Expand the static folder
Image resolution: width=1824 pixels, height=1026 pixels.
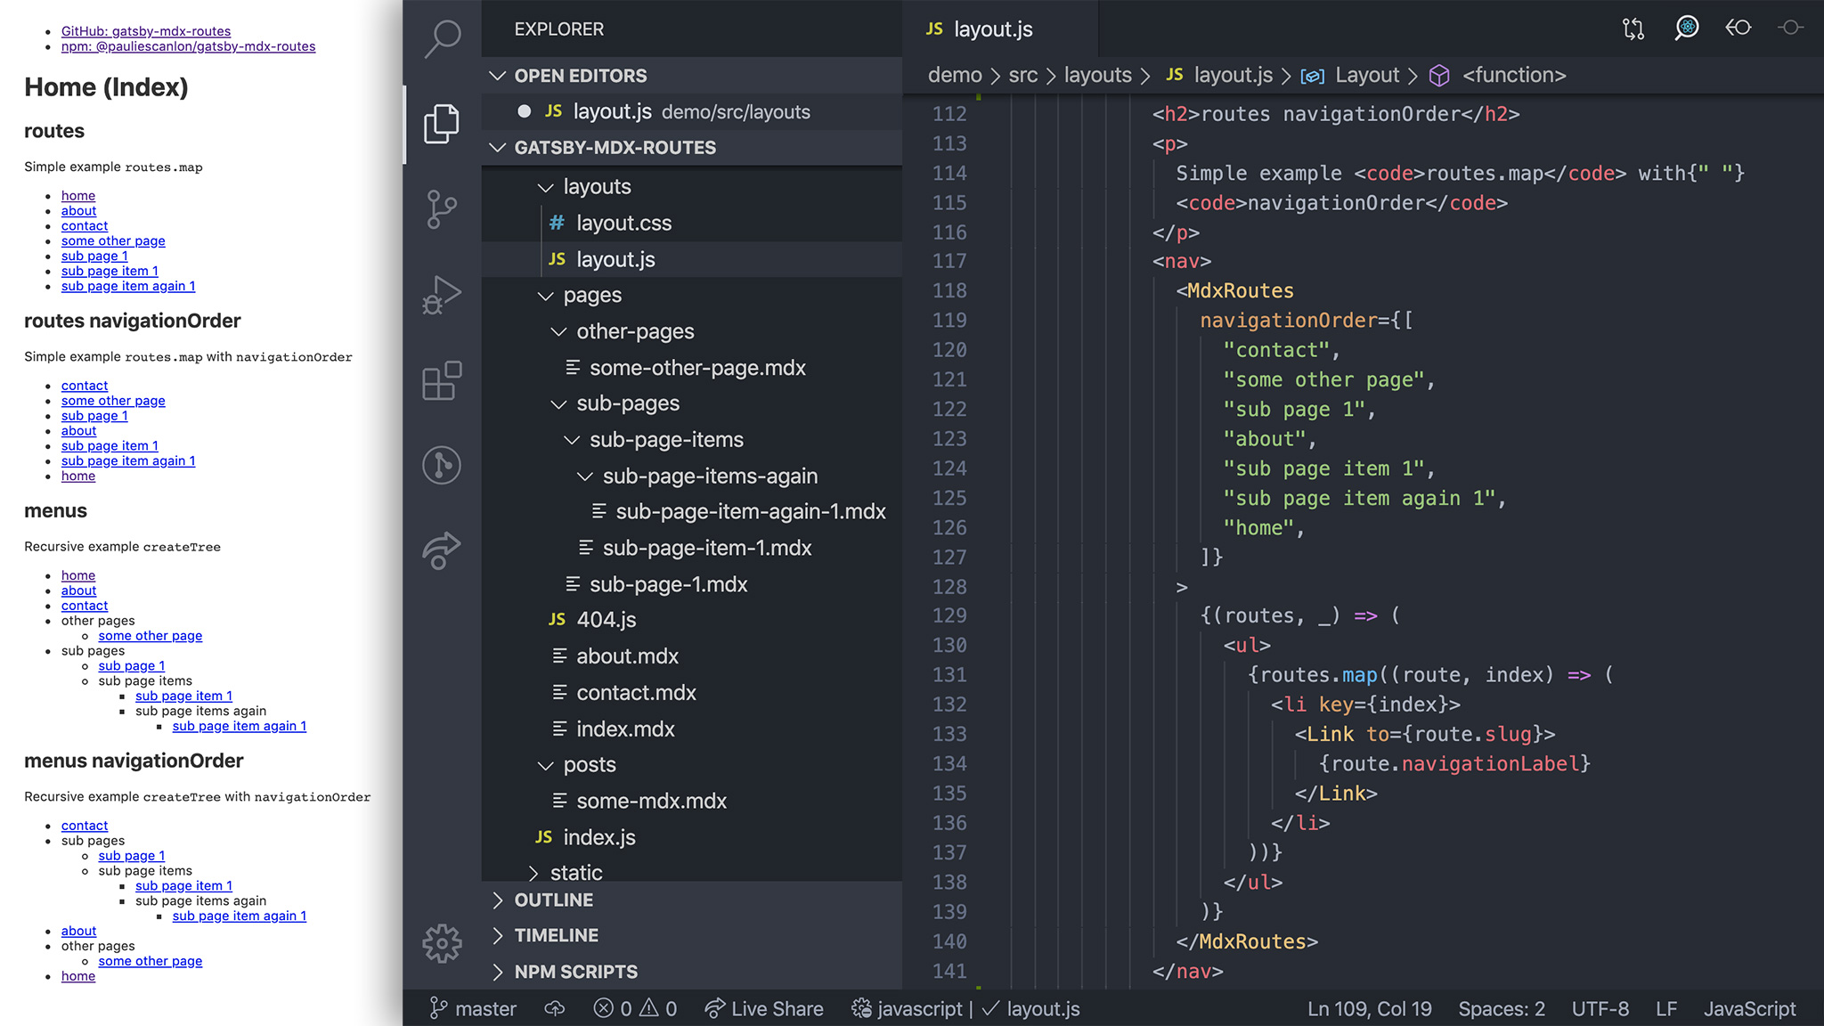(692, 872)
